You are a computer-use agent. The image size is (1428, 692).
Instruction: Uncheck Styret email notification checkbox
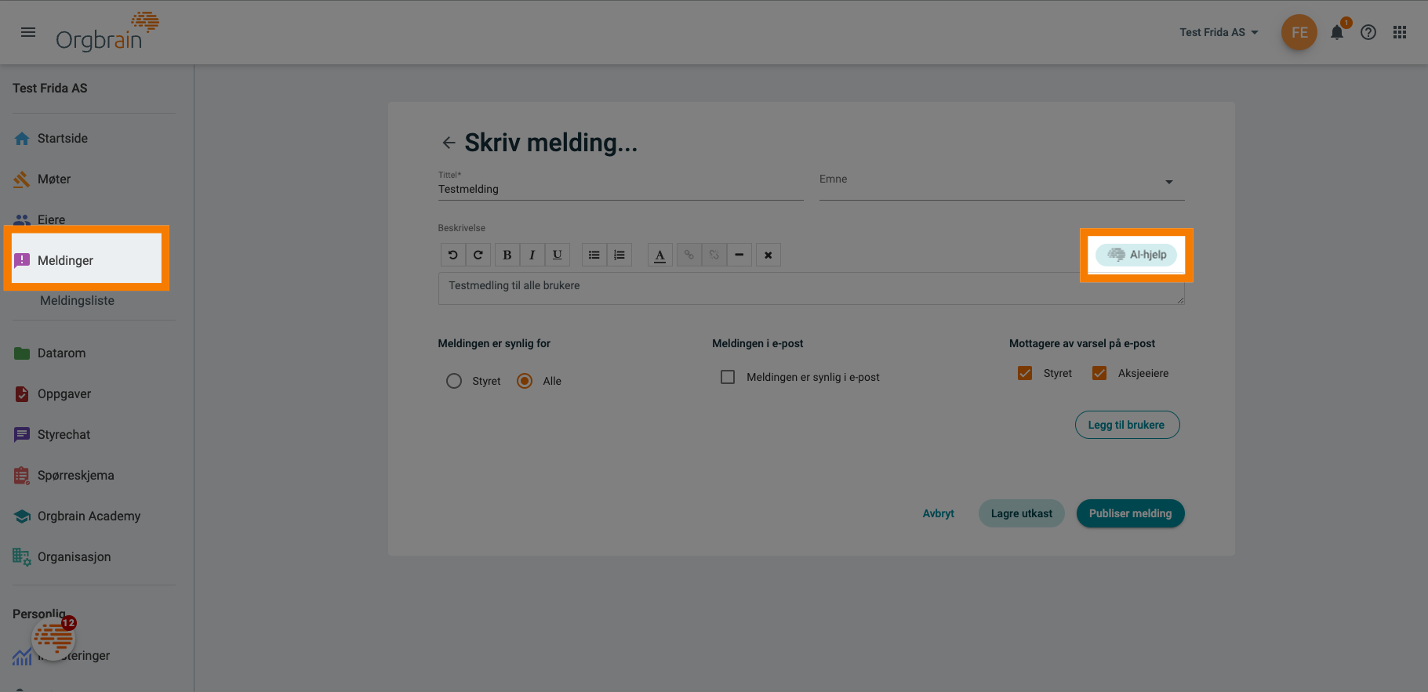point(1025,373)
